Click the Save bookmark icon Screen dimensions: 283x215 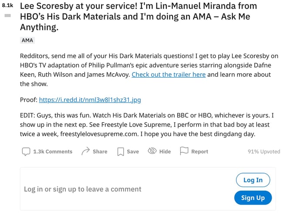(121, 151)
